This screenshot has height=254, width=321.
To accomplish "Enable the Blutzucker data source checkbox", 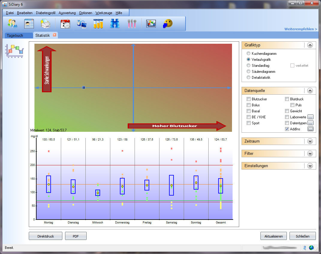I will [x=248, y=99].
